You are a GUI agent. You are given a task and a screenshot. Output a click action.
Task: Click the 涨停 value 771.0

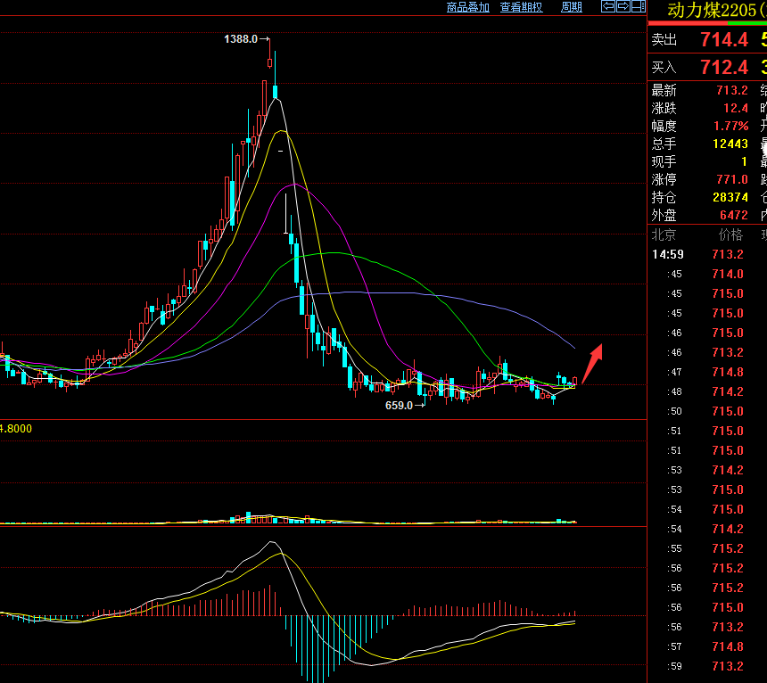[x=732, y=179]
